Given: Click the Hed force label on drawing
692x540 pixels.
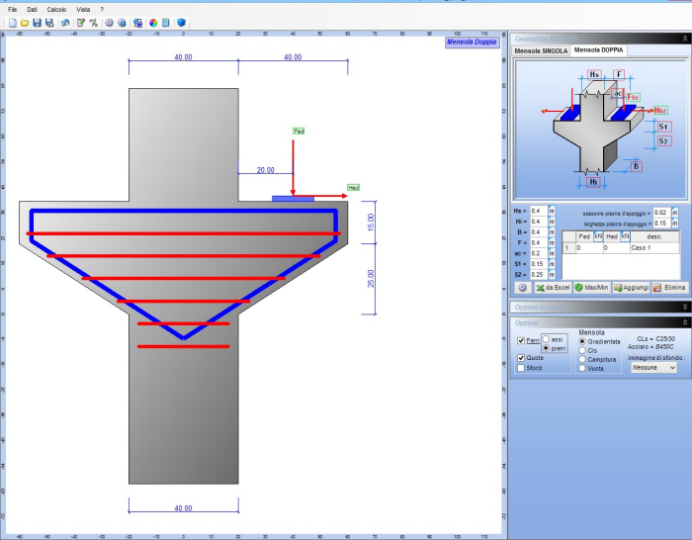Looking at the screenshot, I should [x=354, y=188].
